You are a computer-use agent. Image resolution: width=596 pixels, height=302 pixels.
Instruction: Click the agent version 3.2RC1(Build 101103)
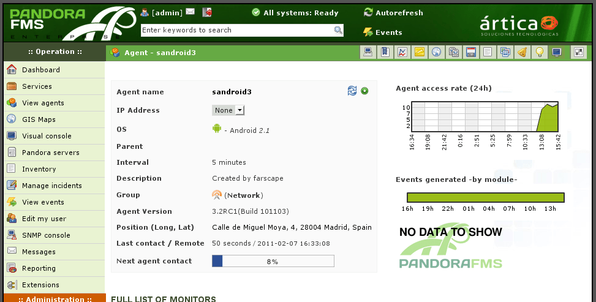250,211
